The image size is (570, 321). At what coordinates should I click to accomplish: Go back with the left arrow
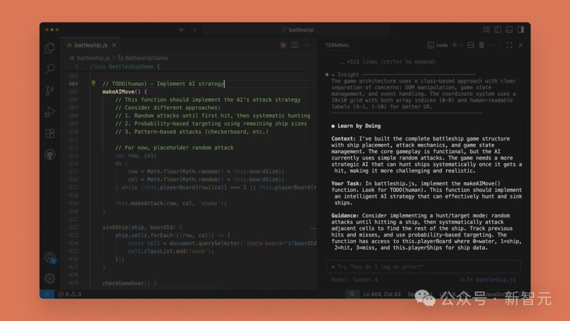(x=182, y=30)
